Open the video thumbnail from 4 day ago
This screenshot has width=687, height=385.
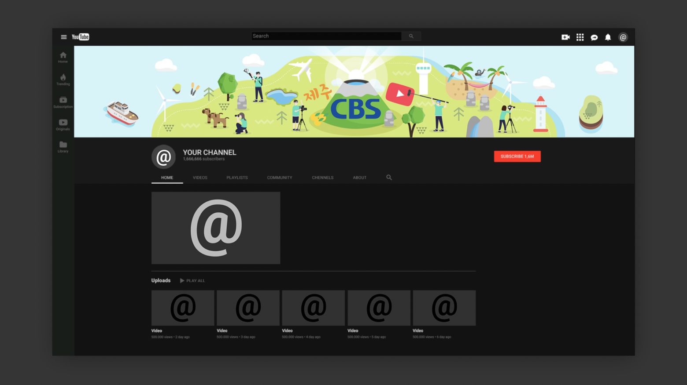[313, 308]
